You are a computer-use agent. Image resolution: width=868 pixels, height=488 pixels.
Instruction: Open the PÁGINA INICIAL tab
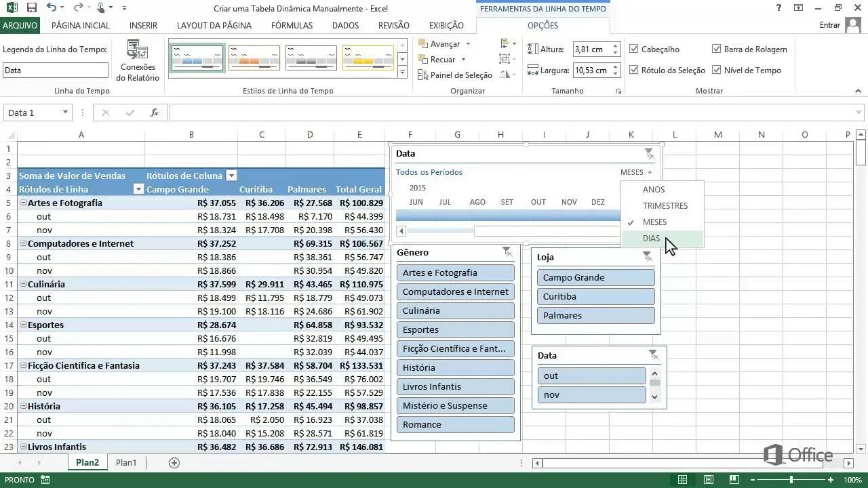[81, 25]
